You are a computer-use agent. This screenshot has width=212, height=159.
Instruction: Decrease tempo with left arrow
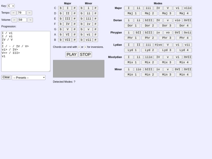tap(13, 13)
